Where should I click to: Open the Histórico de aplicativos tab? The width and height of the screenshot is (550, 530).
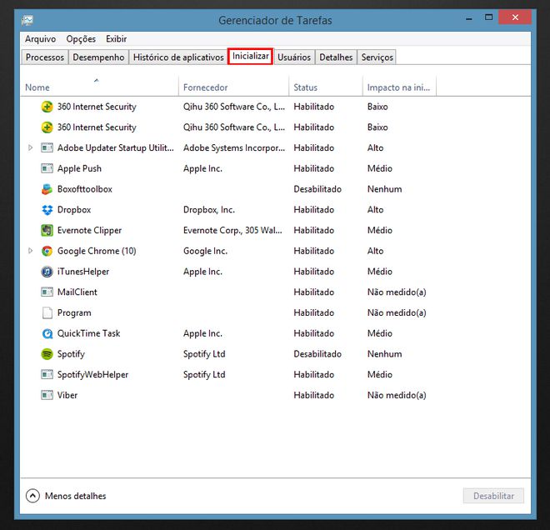click(178, 57)
